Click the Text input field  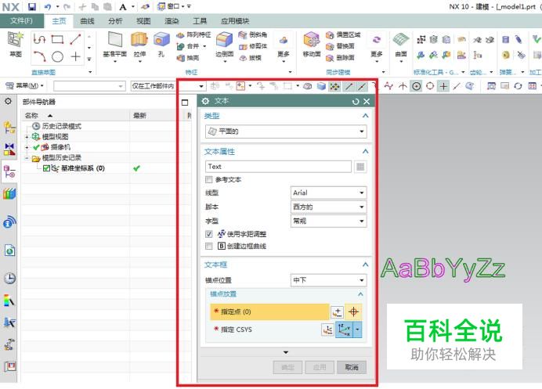pyautogui.click(x=278, y=167)
